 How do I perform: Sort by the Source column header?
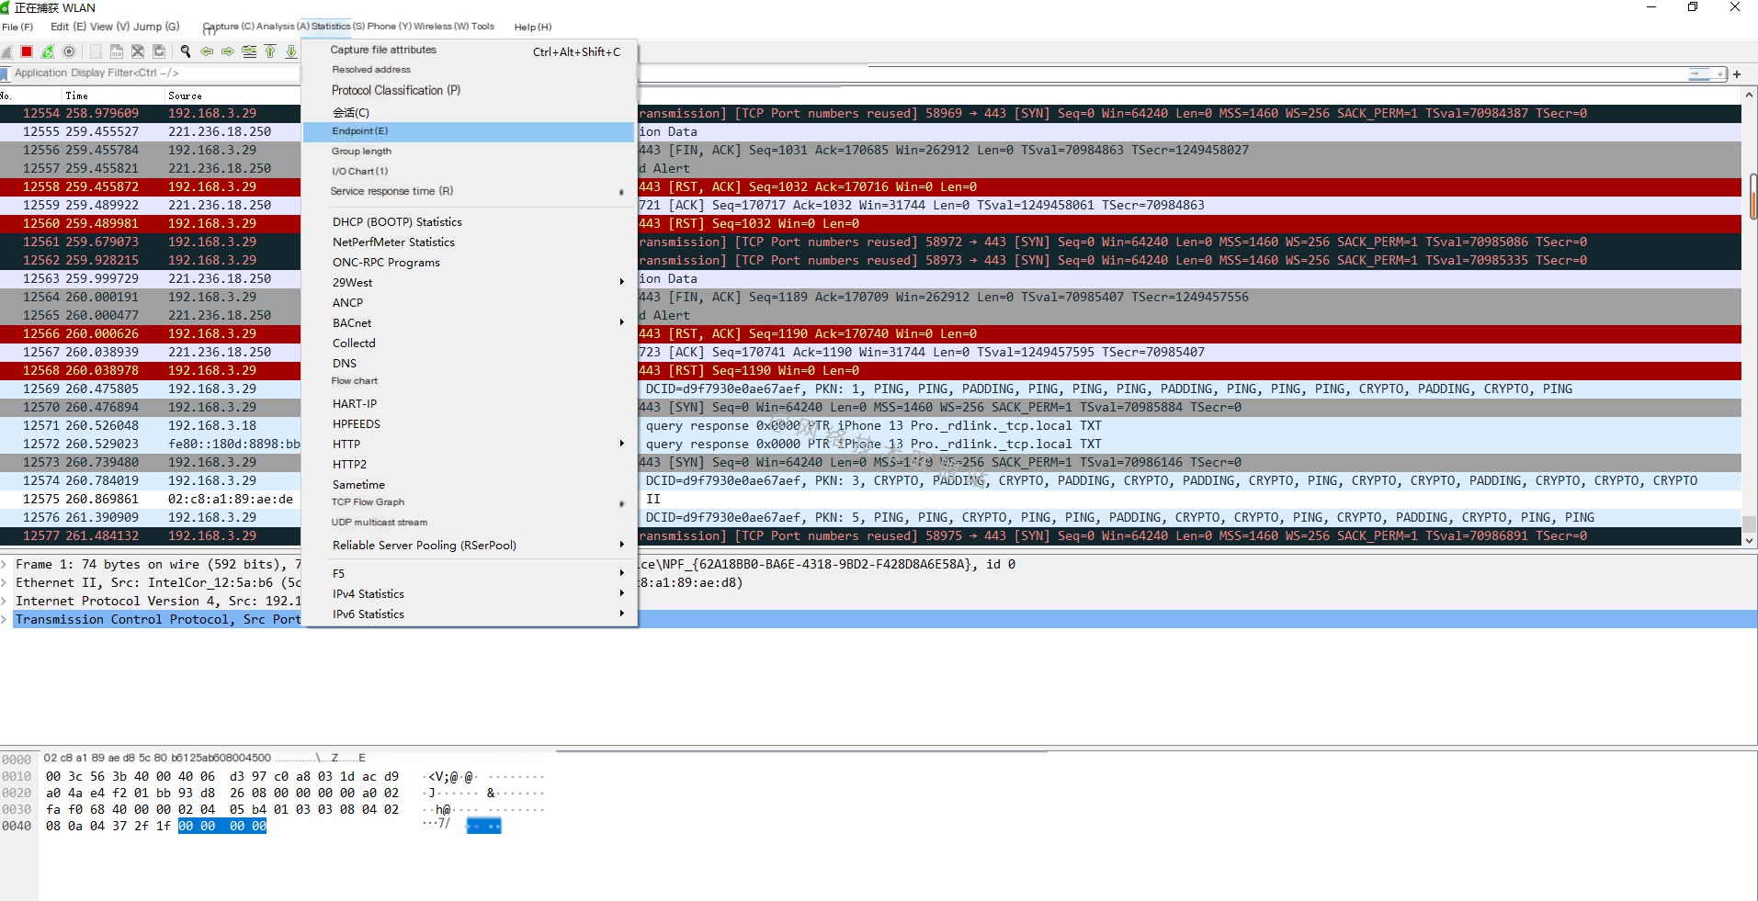click(x=233, y=96)
